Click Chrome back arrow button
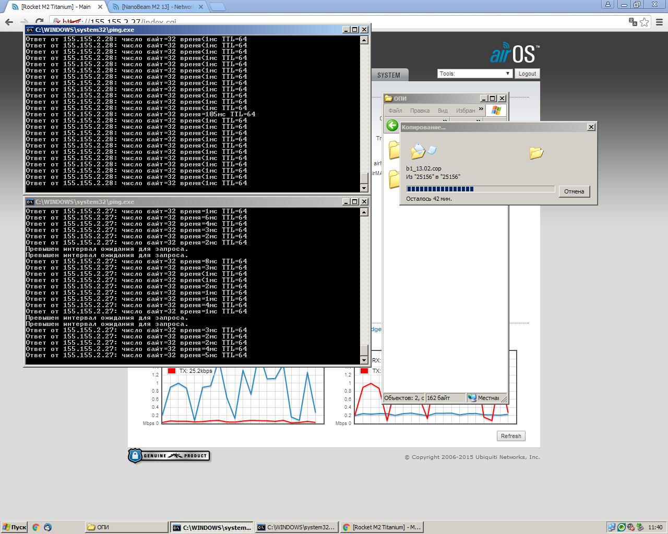 pyautogui.click(x=9, y=22)
